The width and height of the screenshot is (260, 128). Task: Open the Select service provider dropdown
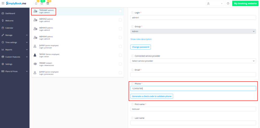(x=193, y=61)
